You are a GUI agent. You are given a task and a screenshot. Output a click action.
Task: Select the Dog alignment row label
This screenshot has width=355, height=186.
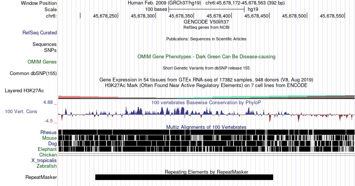(x=52, y=144)
